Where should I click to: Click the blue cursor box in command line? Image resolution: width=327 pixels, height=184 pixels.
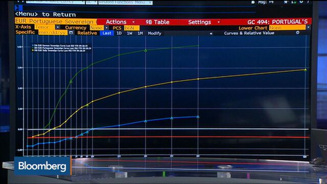point(19,8)
